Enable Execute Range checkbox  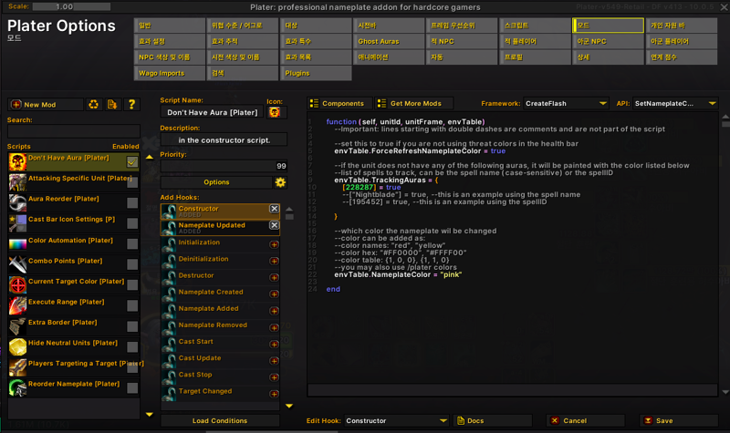point(132,305)
